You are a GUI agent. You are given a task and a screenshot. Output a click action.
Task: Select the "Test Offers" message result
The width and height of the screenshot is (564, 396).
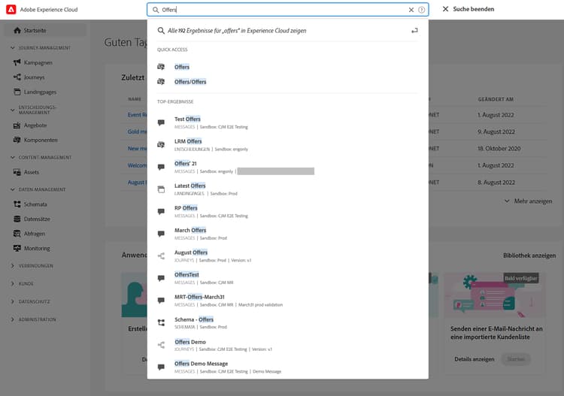point(187,119)
